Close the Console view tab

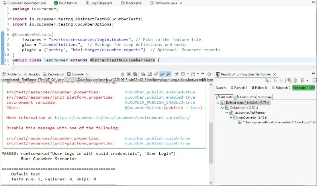tap(87, 74)
